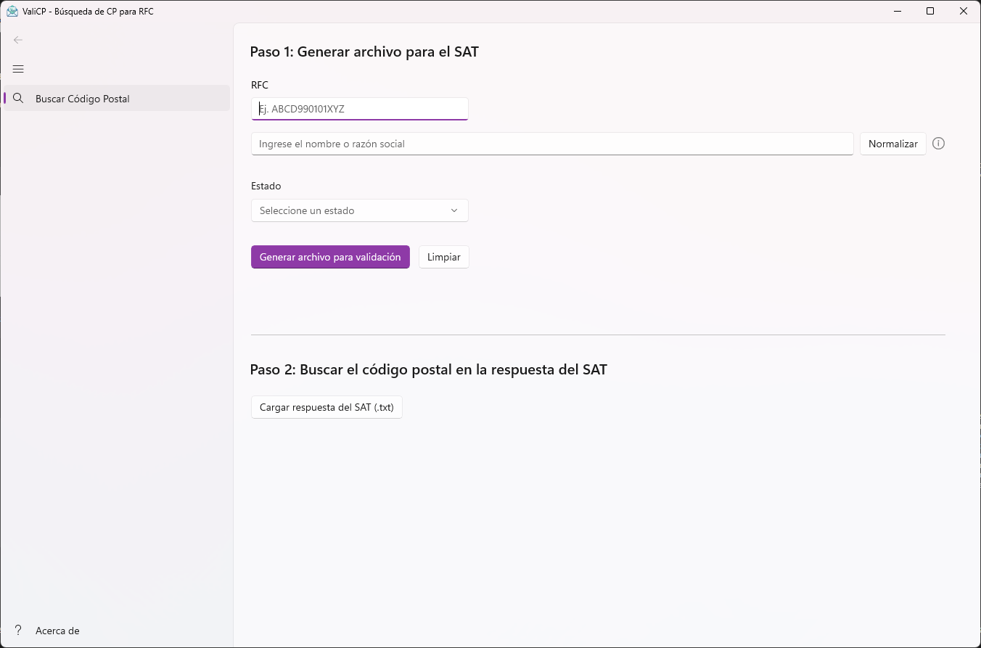Minimize the ValiCP window
Viewport: 981px width, 648px height.
click(898, 12)
